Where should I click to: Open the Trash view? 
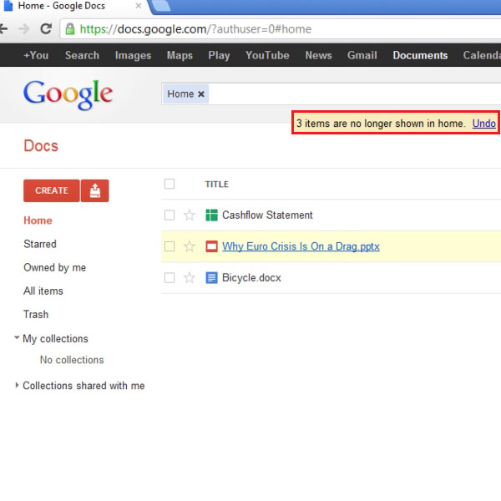36,315
